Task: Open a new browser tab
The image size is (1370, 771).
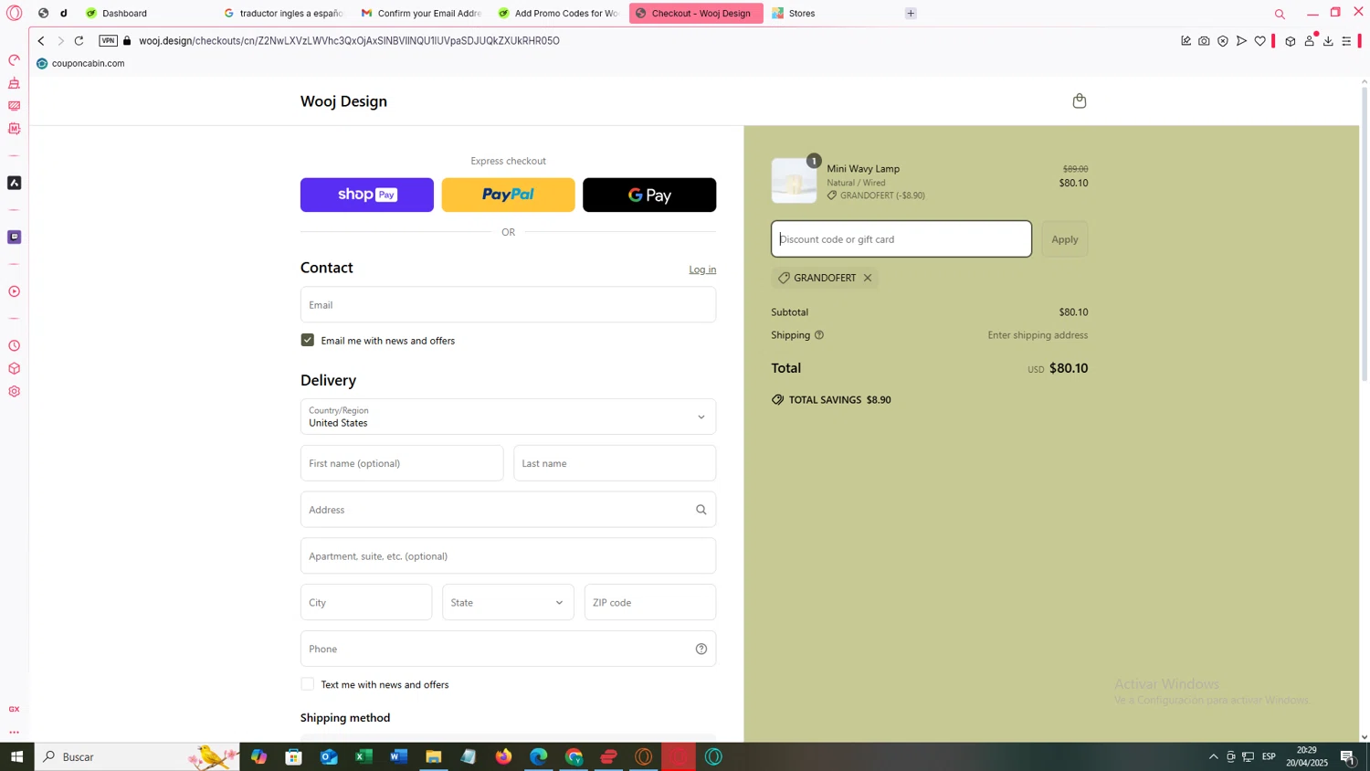Action: (911, 14)
